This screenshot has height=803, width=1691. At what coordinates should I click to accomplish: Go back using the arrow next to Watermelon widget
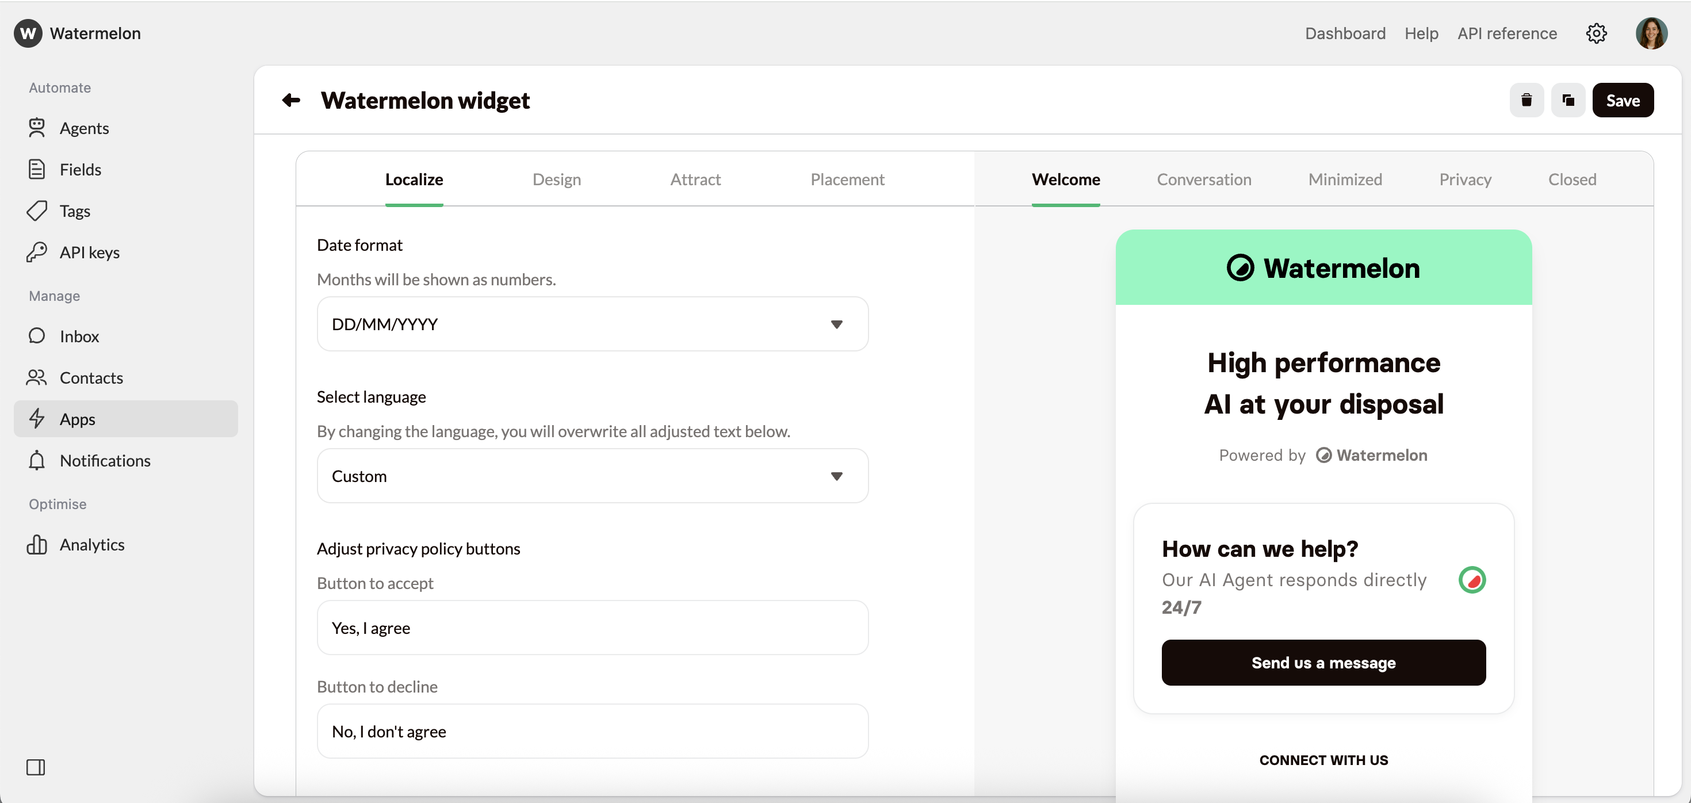pyautogui.click(x=291, y=100)
